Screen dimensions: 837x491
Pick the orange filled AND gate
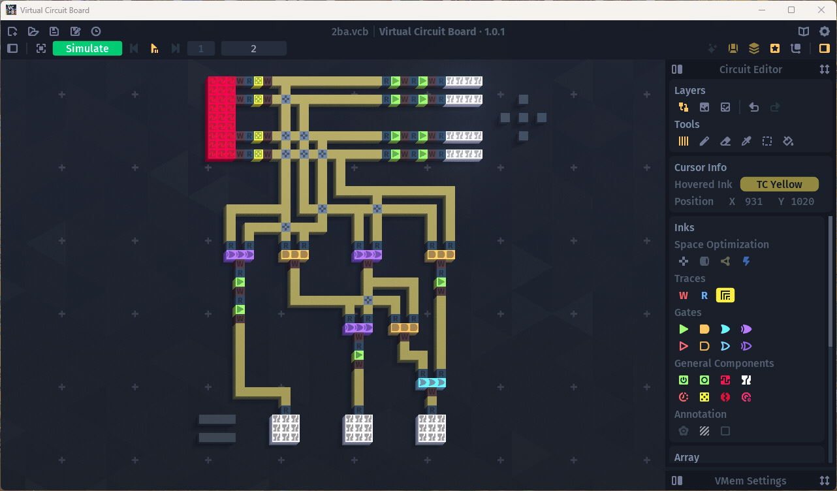point(704,329)
